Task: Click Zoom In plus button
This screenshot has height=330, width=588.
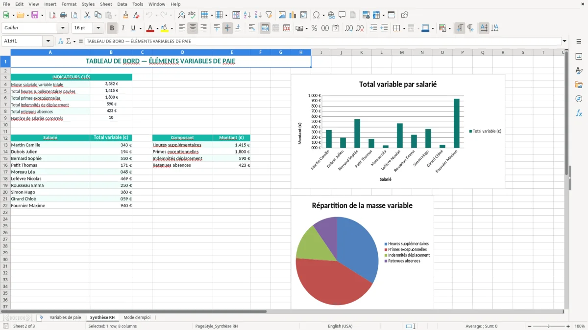Action: pos(568,326)
